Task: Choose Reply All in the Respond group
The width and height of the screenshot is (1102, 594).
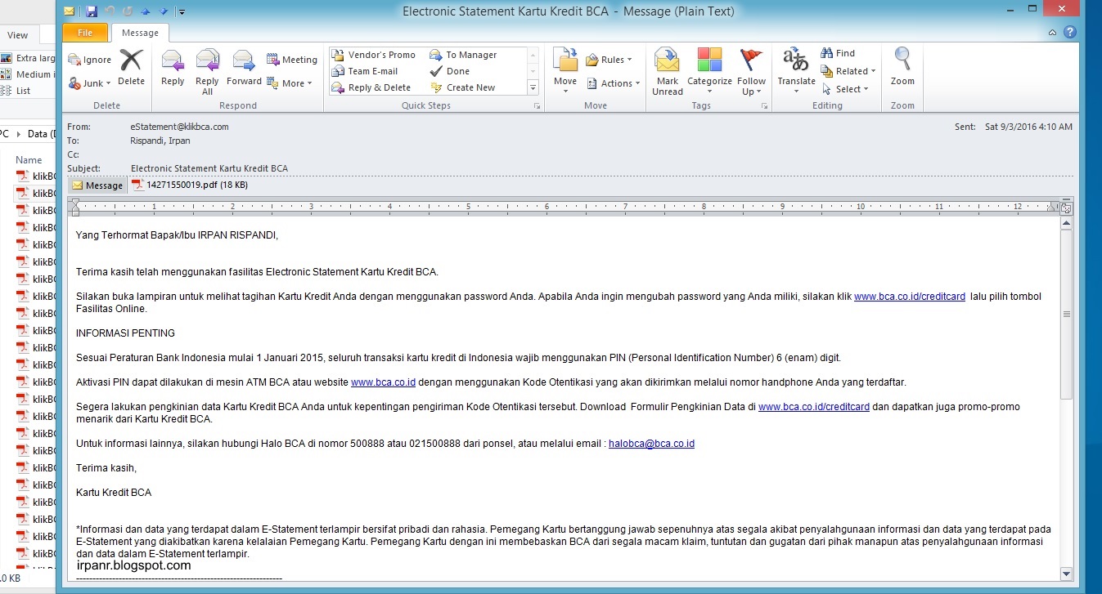Action: (x=207, y=72)
